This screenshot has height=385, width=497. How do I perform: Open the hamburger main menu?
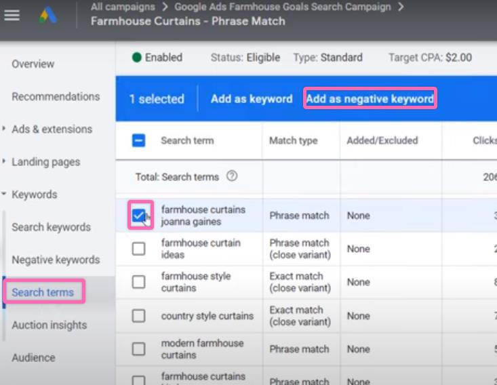pyautogui.click(x=12, y=14)
